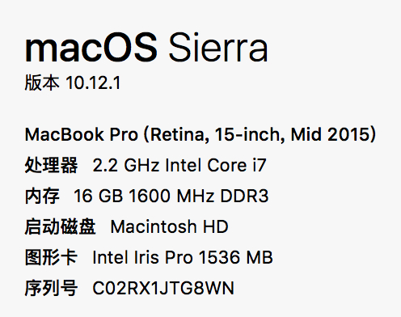The height and width of the screenshot is (317, 401).
Task: Click the Retina, 15-inch text
Action: click(x=217, y=134)
